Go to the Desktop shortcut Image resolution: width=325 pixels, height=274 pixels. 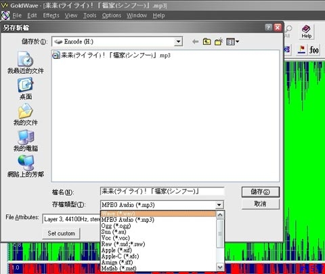click(26, 89)
